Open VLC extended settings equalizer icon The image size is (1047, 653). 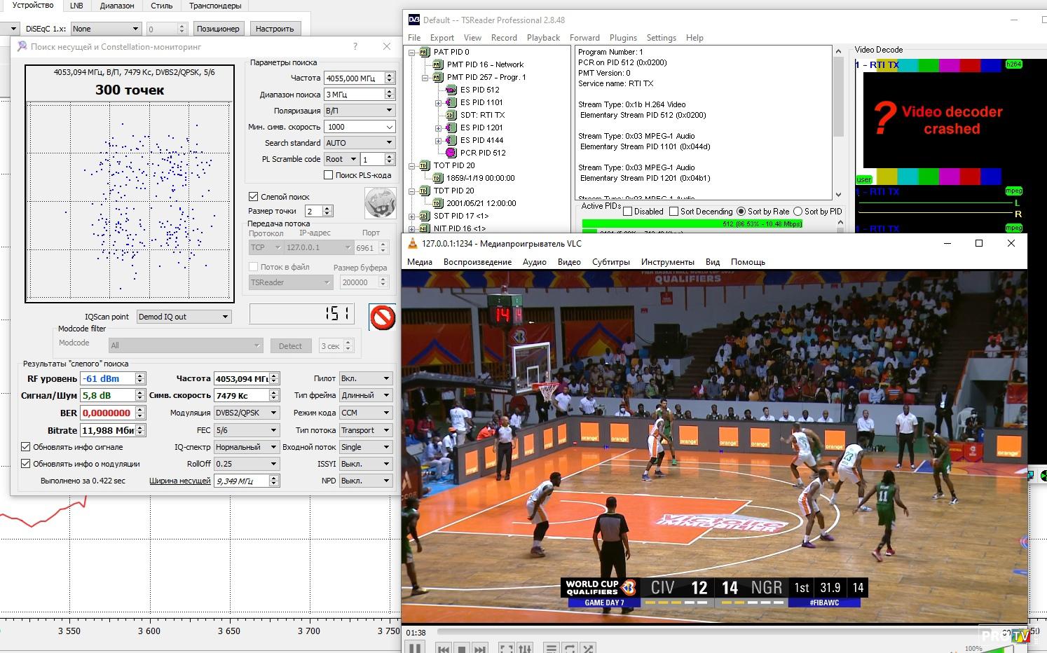(x=525, y=649)
